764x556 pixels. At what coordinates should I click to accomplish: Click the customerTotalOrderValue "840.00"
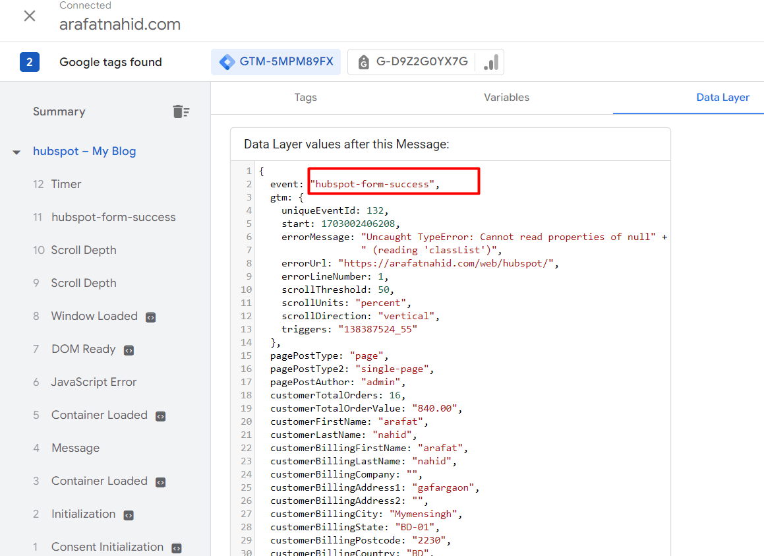tap(434, 408)
